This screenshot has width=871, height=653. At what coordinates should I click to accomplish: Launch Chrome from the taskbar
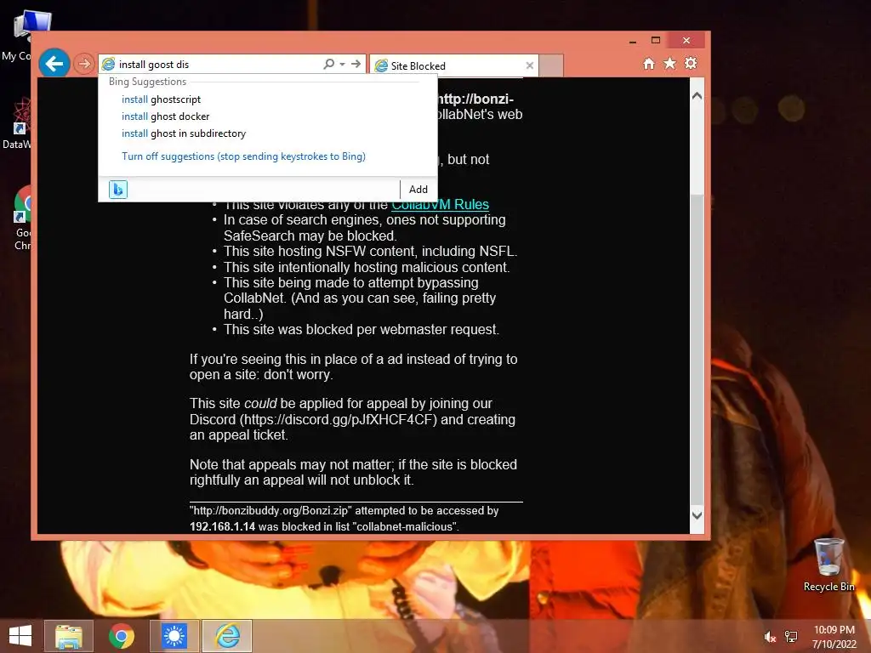tap(121, 636)
